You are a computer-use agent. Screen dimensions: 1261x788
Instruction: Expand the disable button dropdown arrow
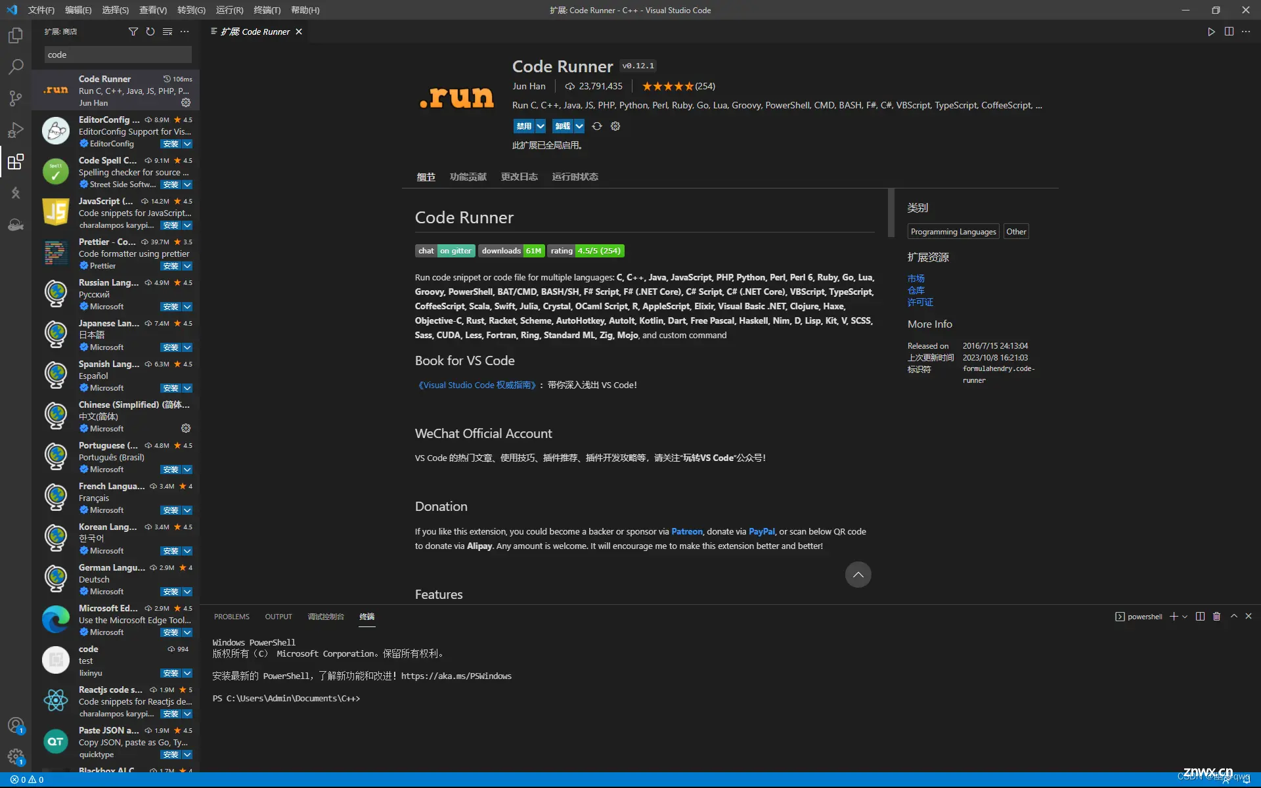(x=541, y=126)
